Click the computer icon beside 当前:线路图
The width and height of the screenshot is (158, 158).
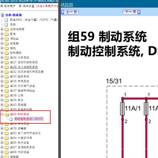(x=2, y=15)
